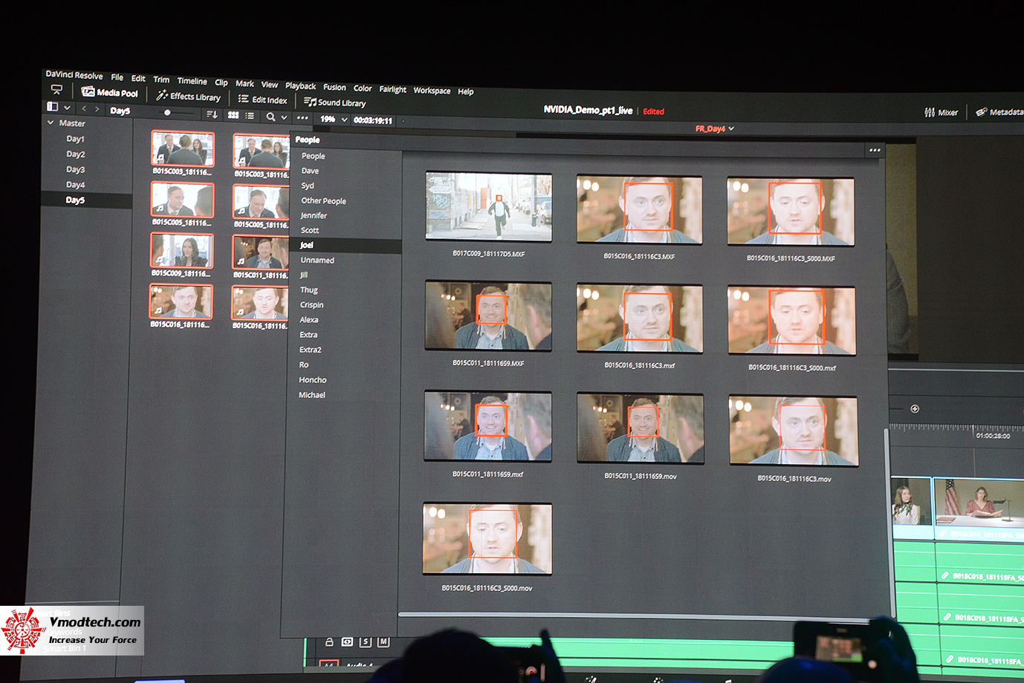Open the Help menu
This screenshot has width=1024, height=683.
click(466, 91)
